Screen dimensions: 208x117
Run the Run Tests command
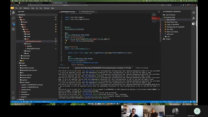(170, 29)
